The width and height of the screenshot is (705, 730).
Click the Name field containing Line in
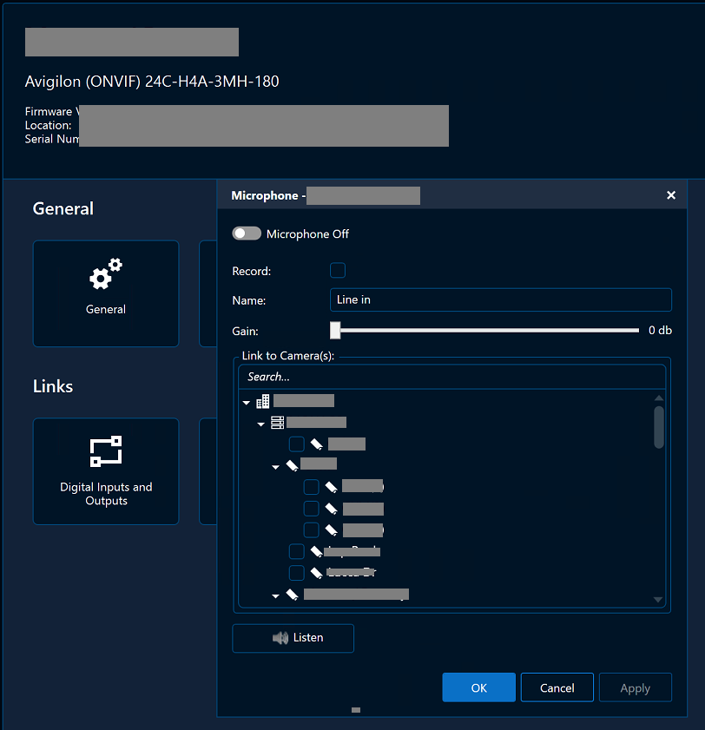(x=500, y=299)
